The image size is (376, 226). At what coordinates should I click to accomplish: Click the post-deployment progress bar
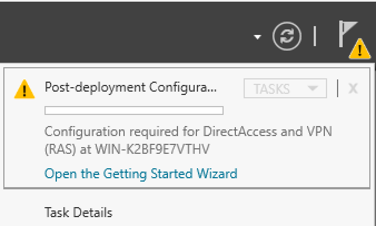[x=133, y=110]
